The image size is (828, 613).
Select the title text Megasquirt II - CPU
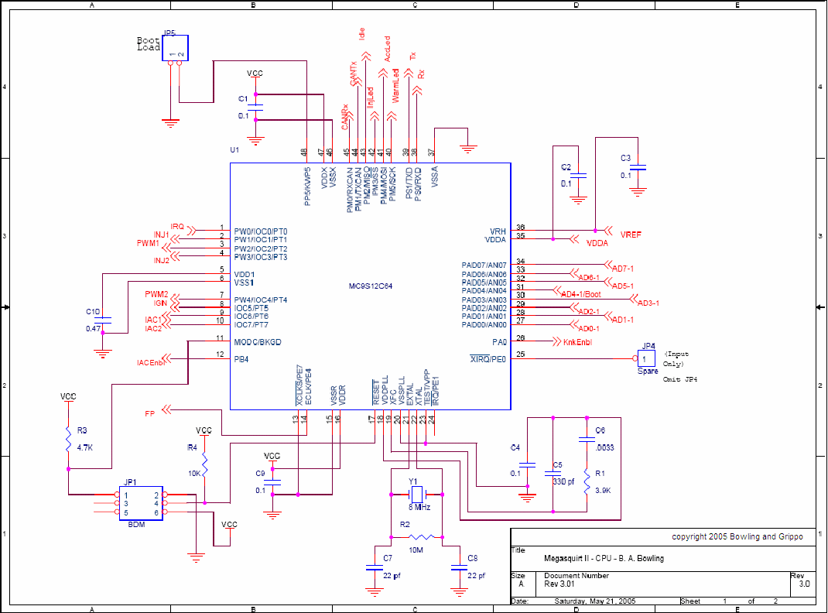[x=604, y=558]
